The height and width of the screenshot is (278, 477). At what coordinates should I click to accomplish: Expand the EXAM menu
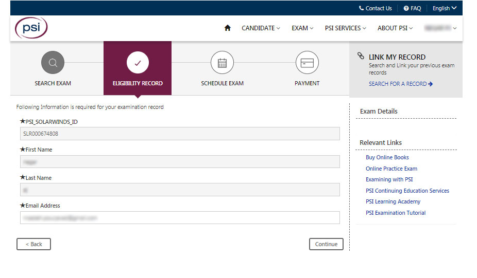point(302,28)
